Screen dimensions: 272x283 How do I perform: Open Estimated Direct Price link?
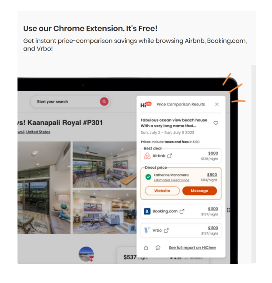pyautogui.click(x=171, y=180)
